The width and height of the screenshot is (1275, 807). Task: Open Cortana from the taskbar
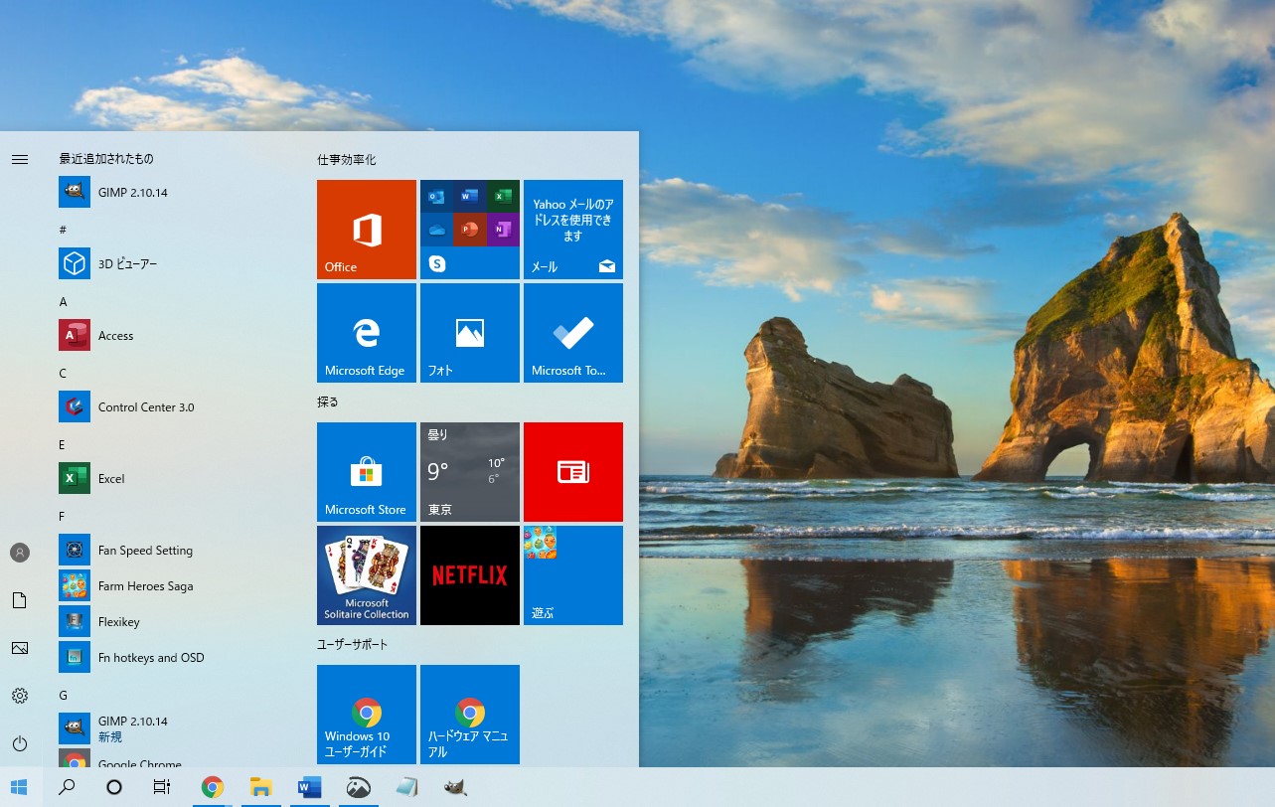pos(114,787)
